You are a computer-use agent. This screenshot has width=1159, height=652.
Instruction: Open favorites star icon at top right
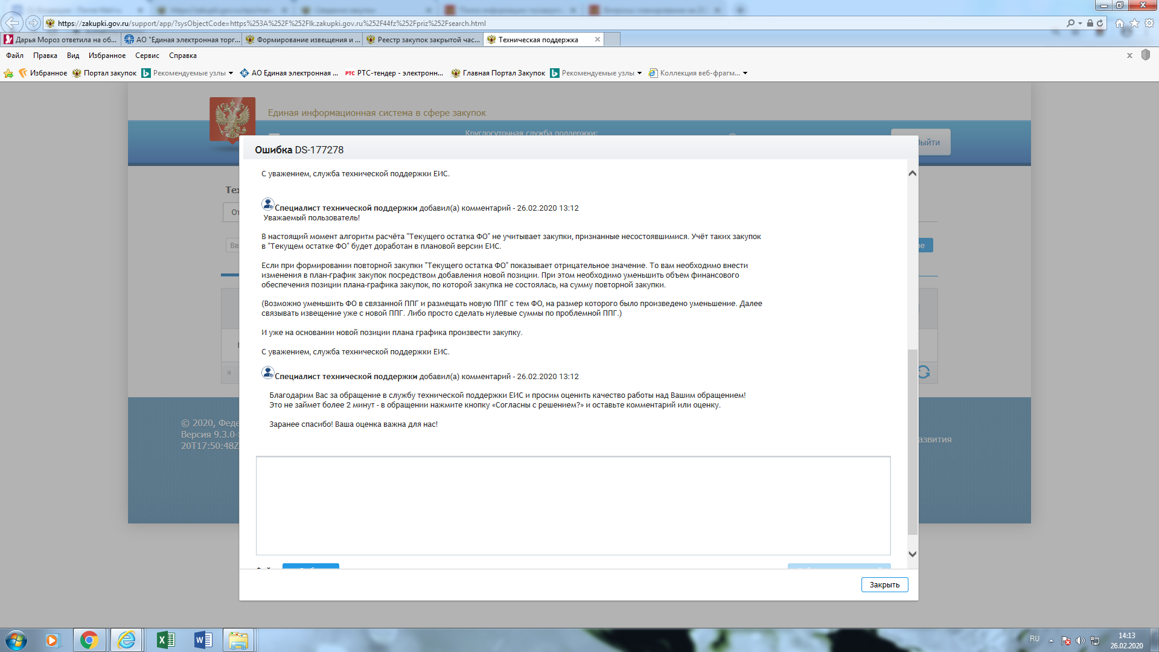1134,24
